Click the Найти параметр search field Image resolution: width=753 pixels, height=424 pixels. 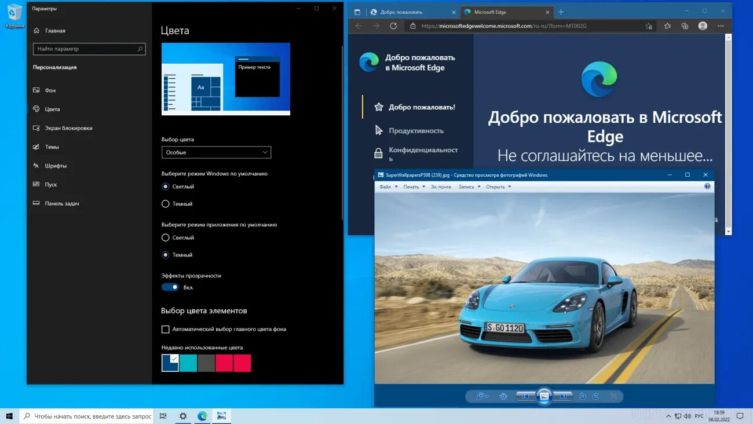(89, 49)
